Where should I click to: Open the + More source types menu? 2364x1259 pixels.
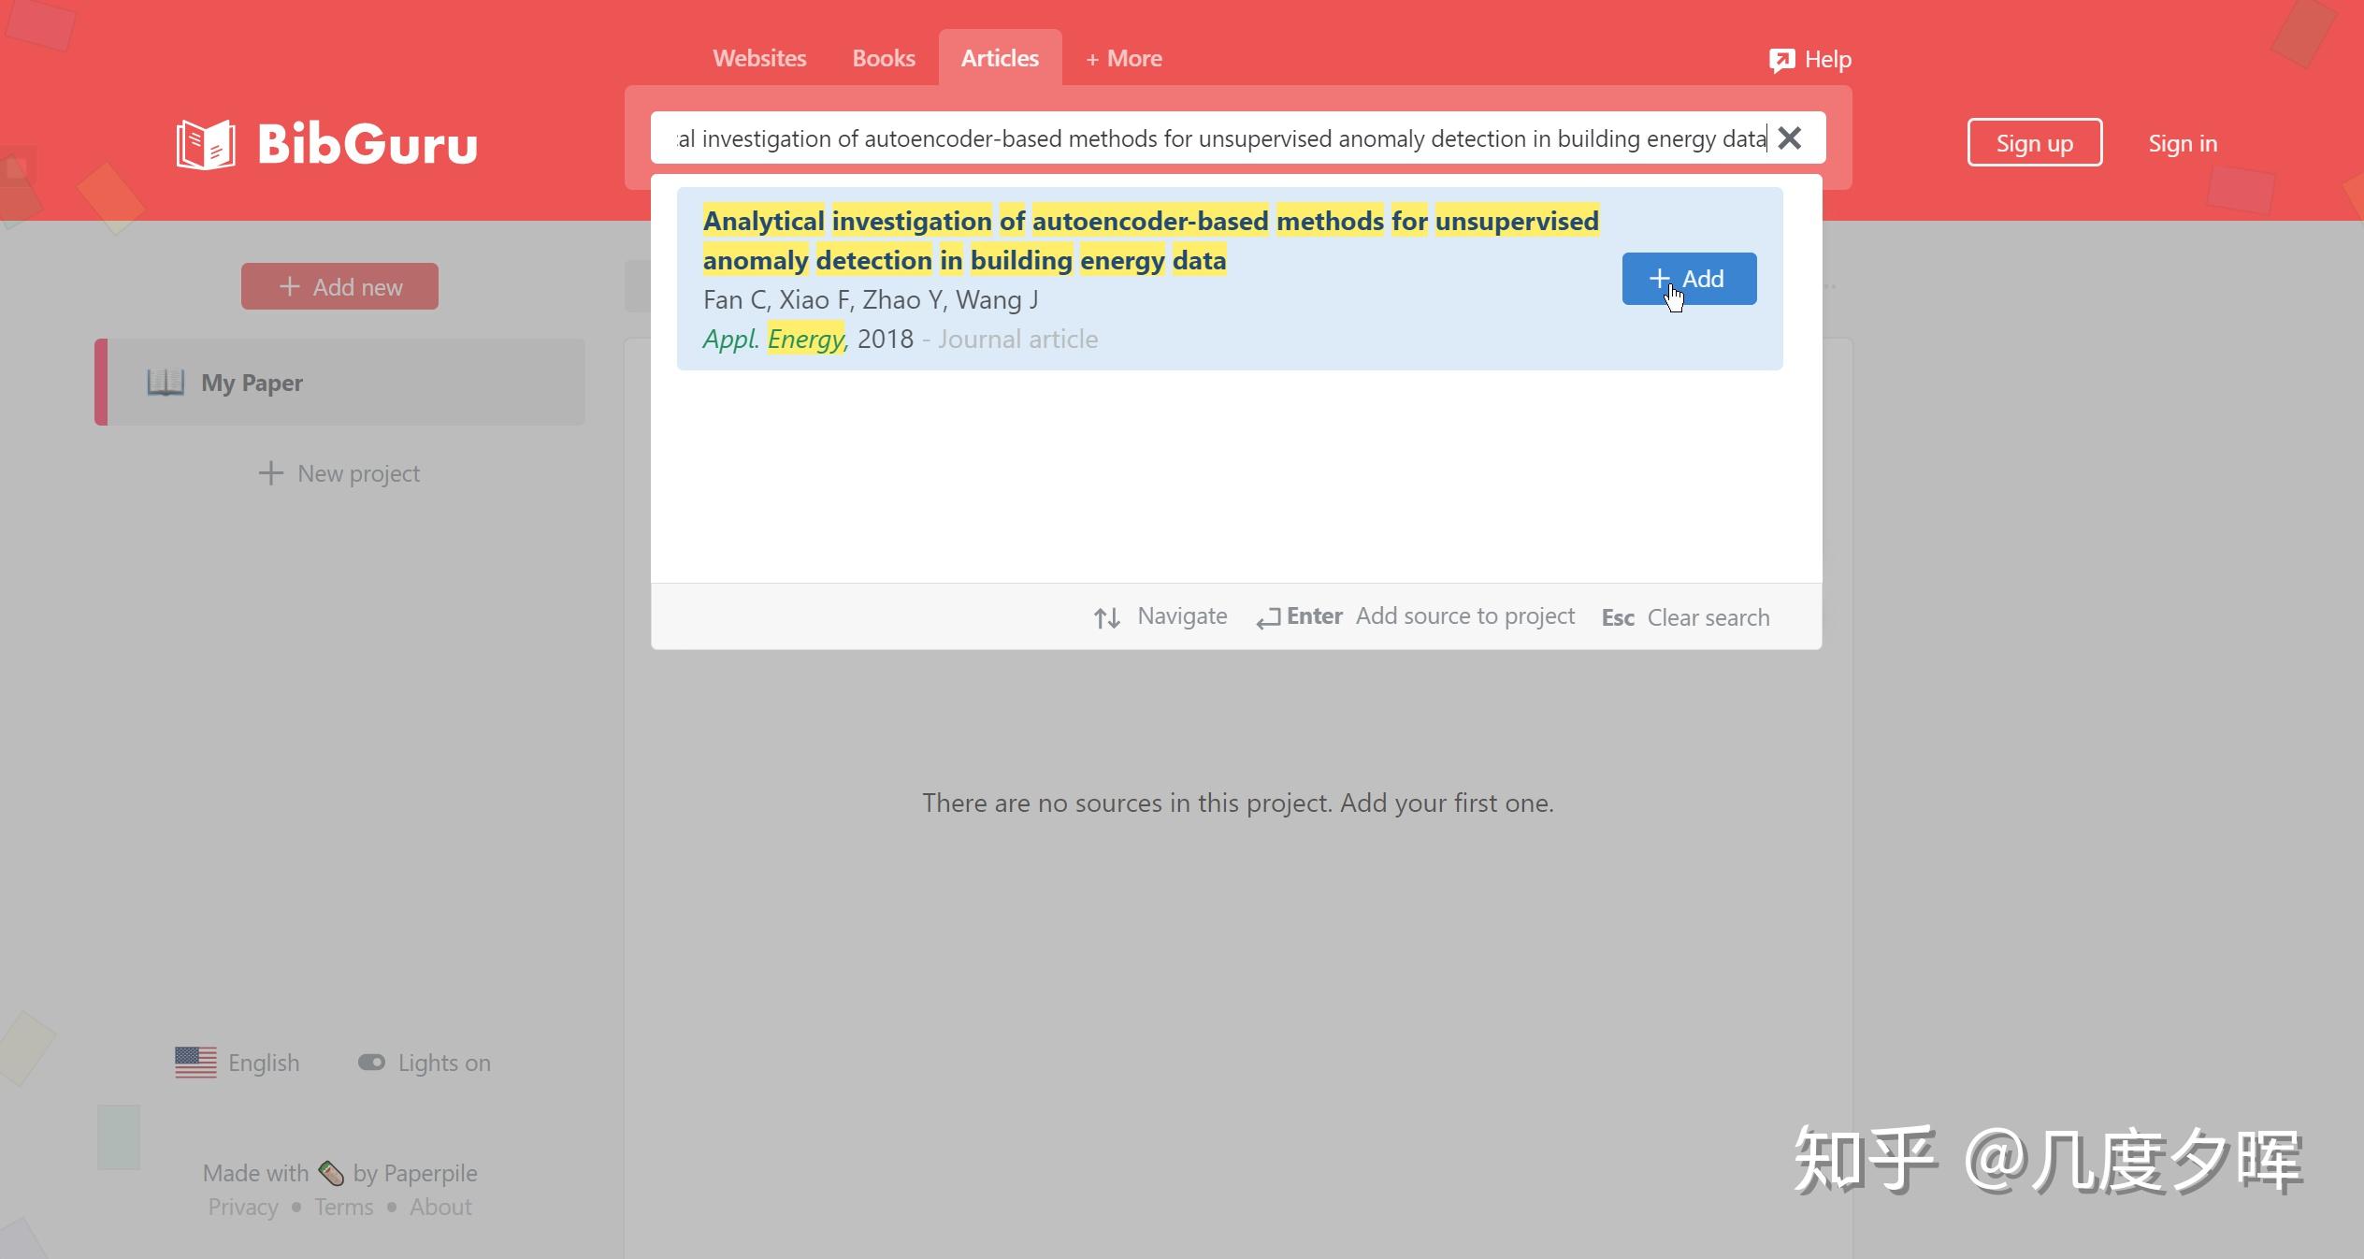[1123, 59]
